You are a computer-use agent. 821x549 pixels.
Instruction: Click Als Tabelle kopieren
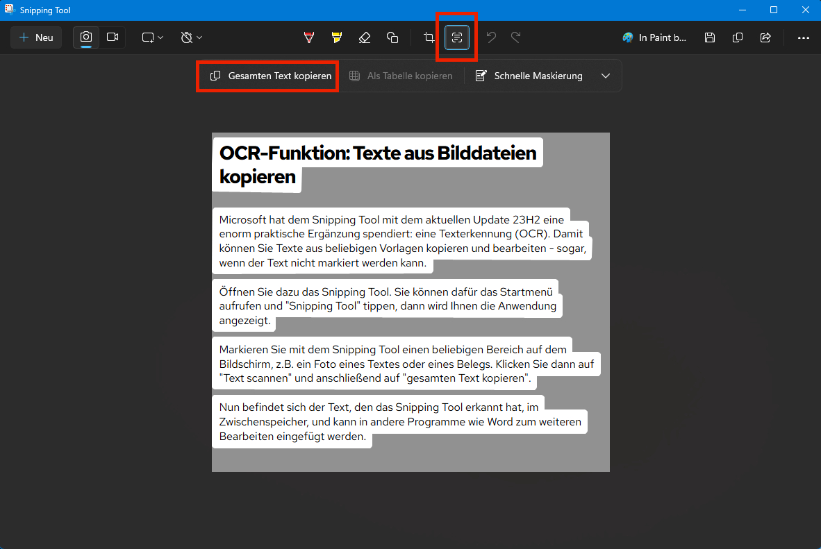(x=401, y=76)
